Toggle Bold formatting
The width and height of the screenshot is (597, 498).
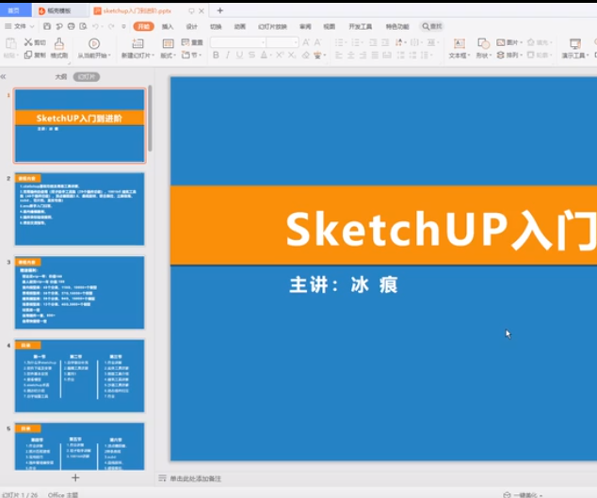point(216,56)
